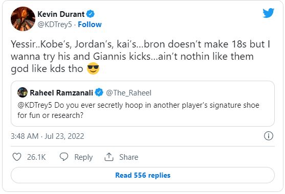Click Raheel Ramzanali's verified badge
Screen dimensions: 285x194
(x=99, y=92)
